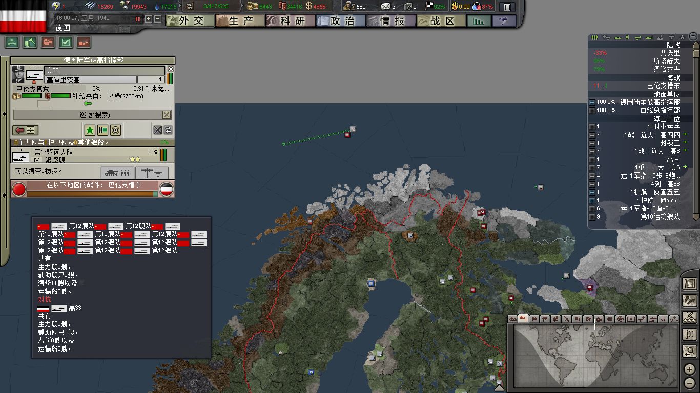Viewport: 700px width, 393px height.
Task: Edit the fleet name field 高33
Action: 105,70
